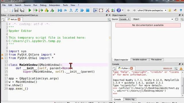Open the console tab browse button
Viewport: 184px width, 103px height.
coord(114,69)
